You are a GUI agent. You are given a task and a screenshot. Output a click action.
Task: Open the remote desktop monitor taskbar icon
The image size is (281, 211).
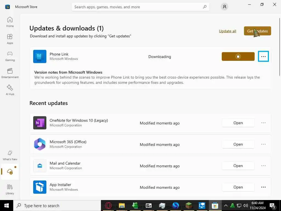tap(202, 206)
